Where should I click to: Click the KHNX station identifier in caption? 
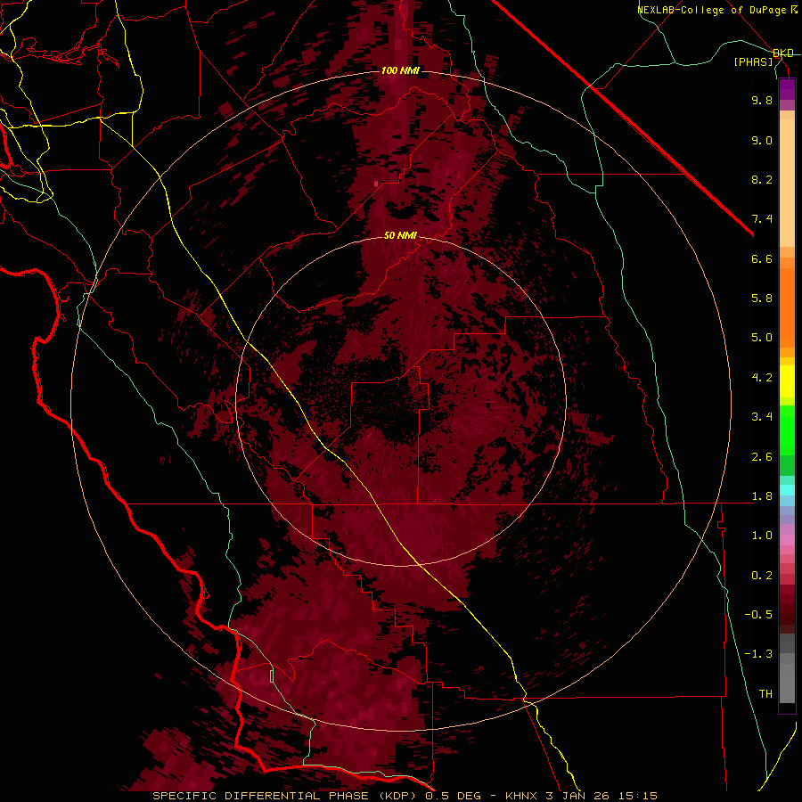pos(521,796)
